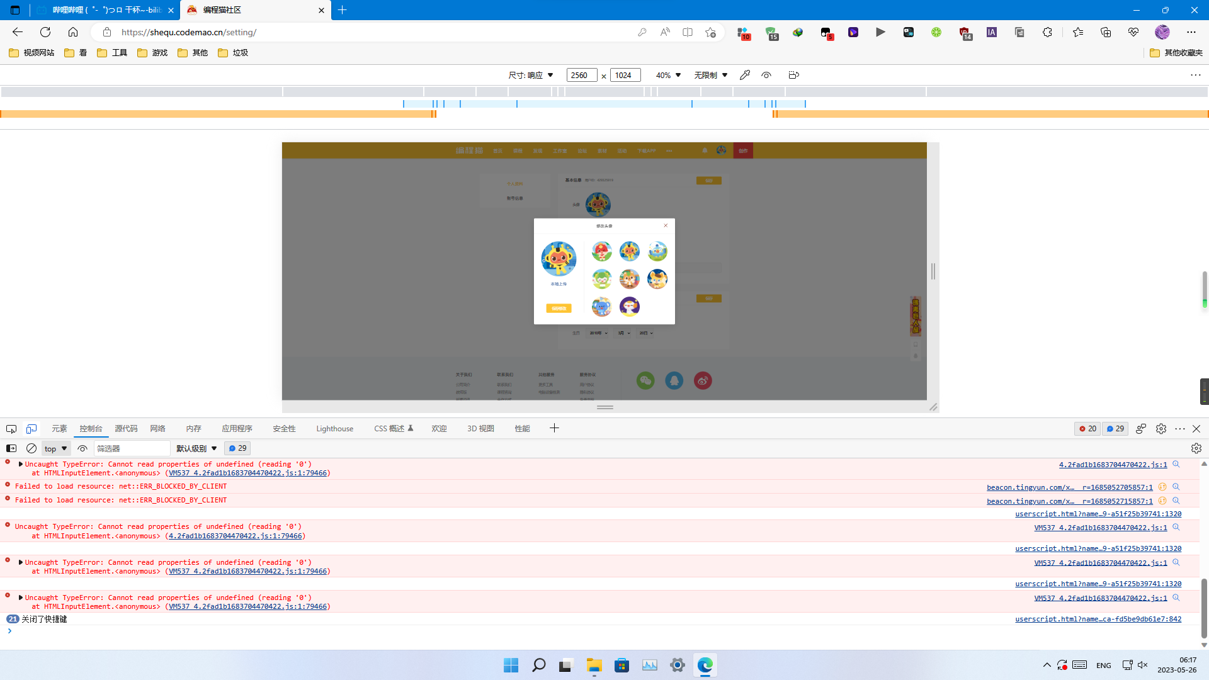This screenshot has height=680, width=1209.
Task: Open the 尺寸: 响应 device dropdown
Action: tap(531, 75)
